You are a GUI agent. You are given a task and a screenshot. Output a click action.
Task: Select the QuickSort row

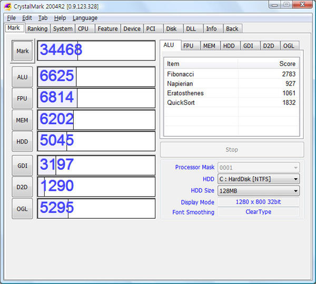(231, 103)
